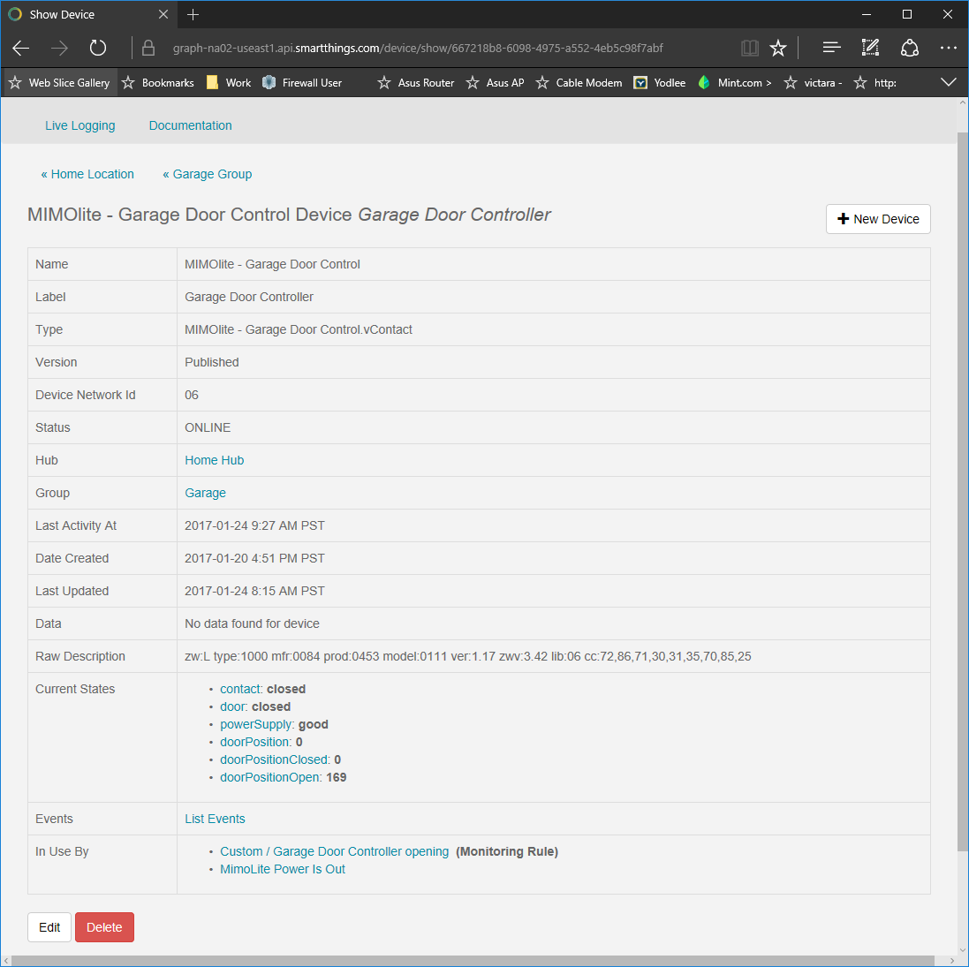Click the Edit button

coord(49,927)
